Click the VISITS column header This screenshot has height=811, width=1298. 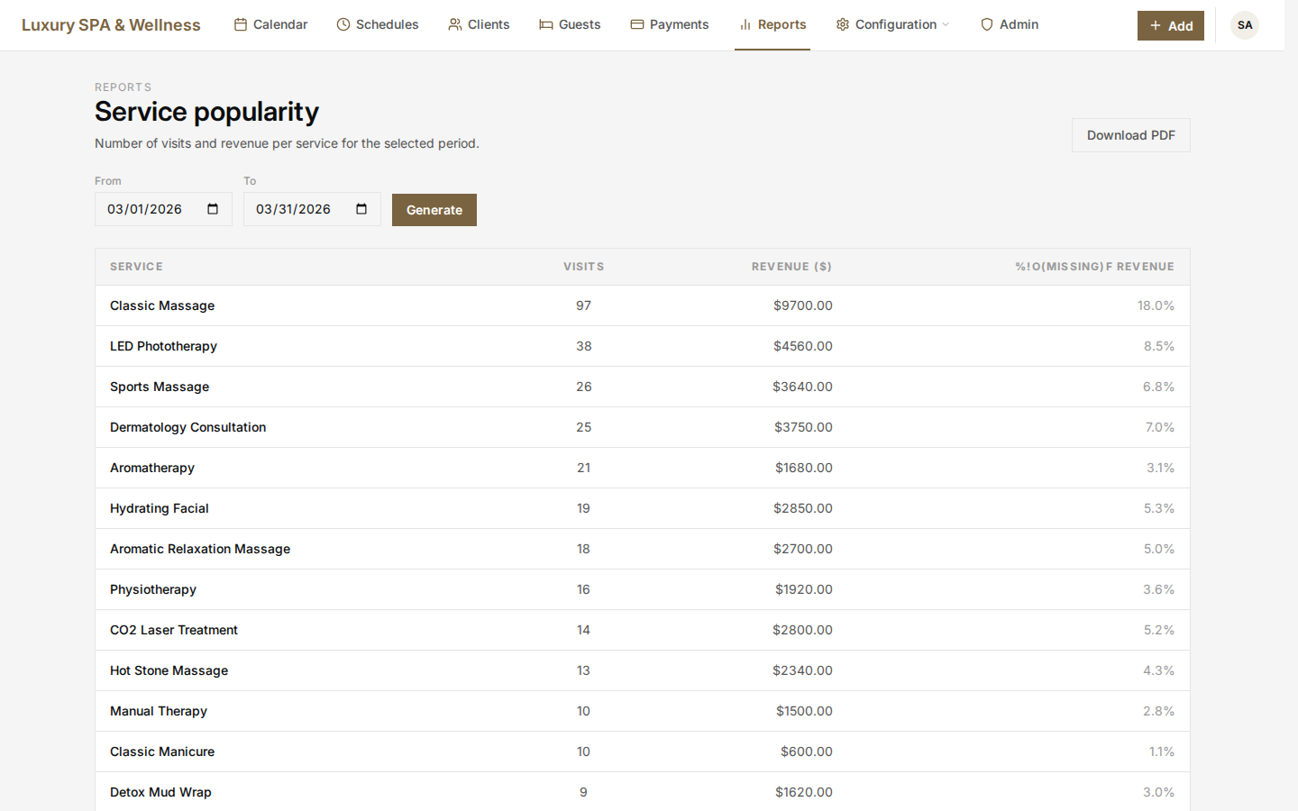click(583, 266)
